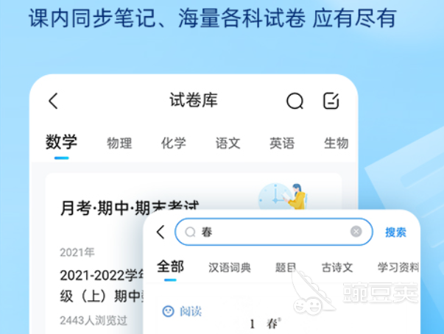
Task: Open the 英语 subject tab
Action: (282, 143)
